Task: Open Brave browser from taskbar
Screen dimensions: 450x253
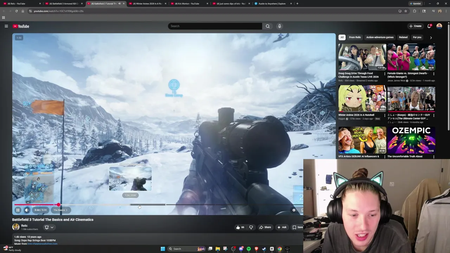Action: click(256, 249)
